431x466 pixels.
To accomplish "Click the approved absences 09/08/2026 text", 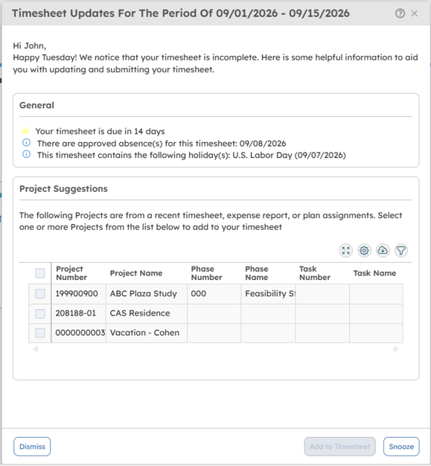I will [162, 143].
